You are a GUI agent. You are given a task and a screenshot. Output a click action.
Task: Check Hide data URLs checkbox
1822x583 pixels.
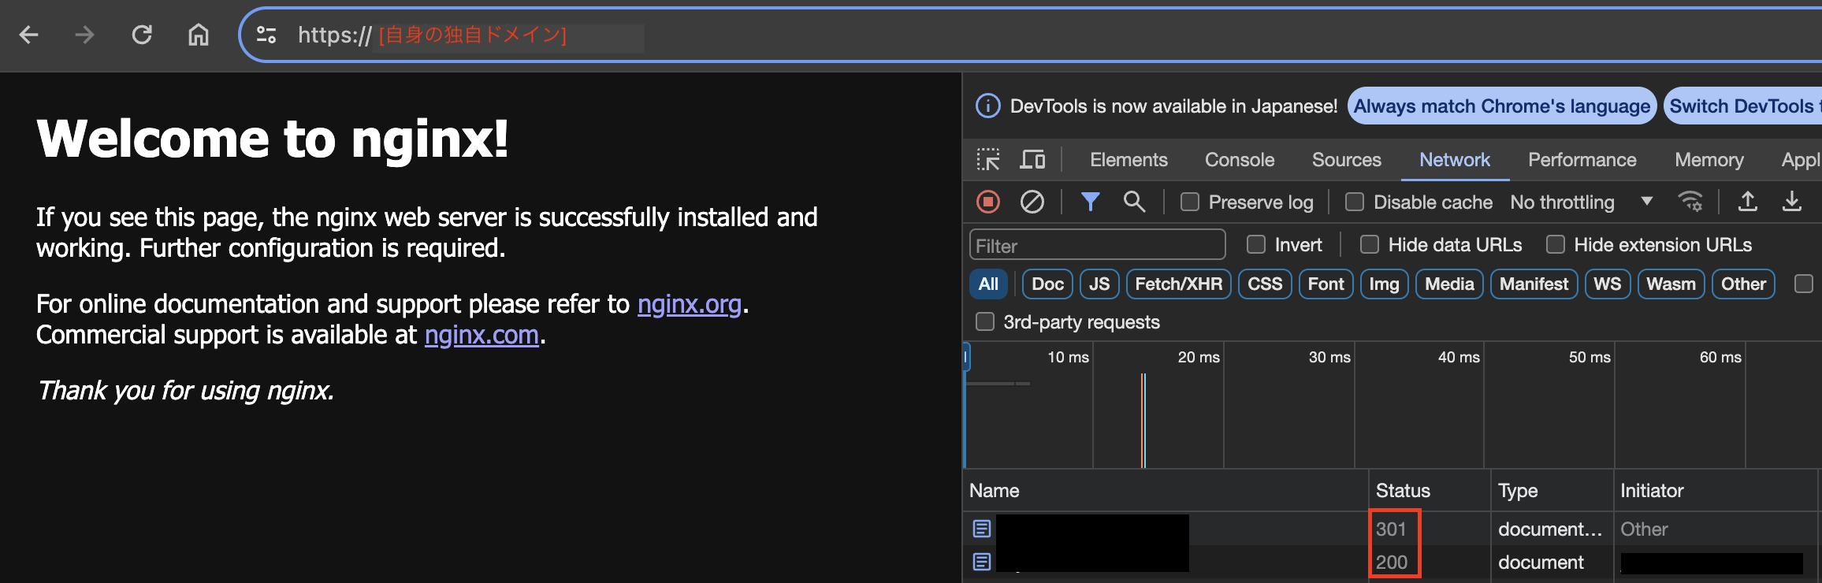point(1370,245)
